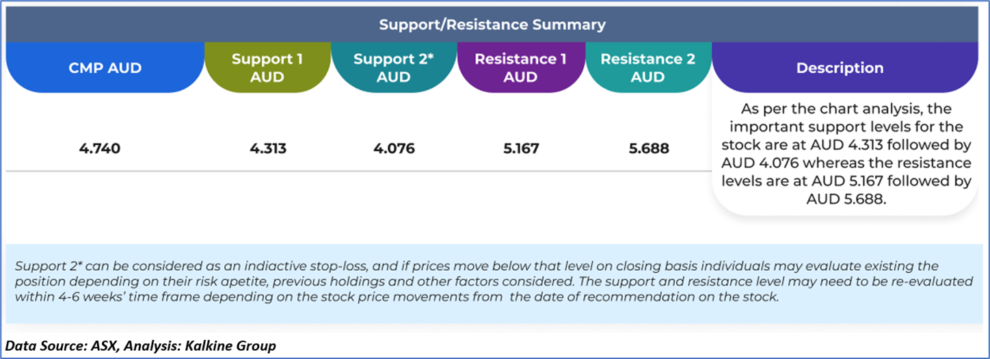
Task: Click the 4.076 value under Support 2*
Action: point(393,148)
